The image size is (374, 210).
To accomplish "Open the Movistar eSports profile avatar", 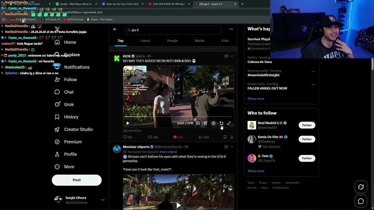I will (x=117, y=149).
